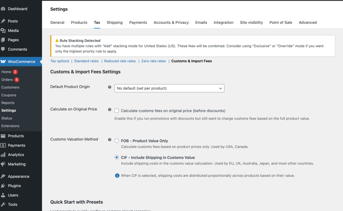Enable calculate customs fees on original price
343x211 pixels.
point(117,111)
